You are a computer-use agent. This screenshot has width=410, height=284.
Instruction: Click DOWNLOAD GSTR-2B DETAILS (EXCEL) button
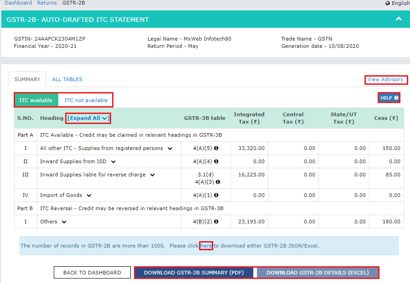[318, 272]
